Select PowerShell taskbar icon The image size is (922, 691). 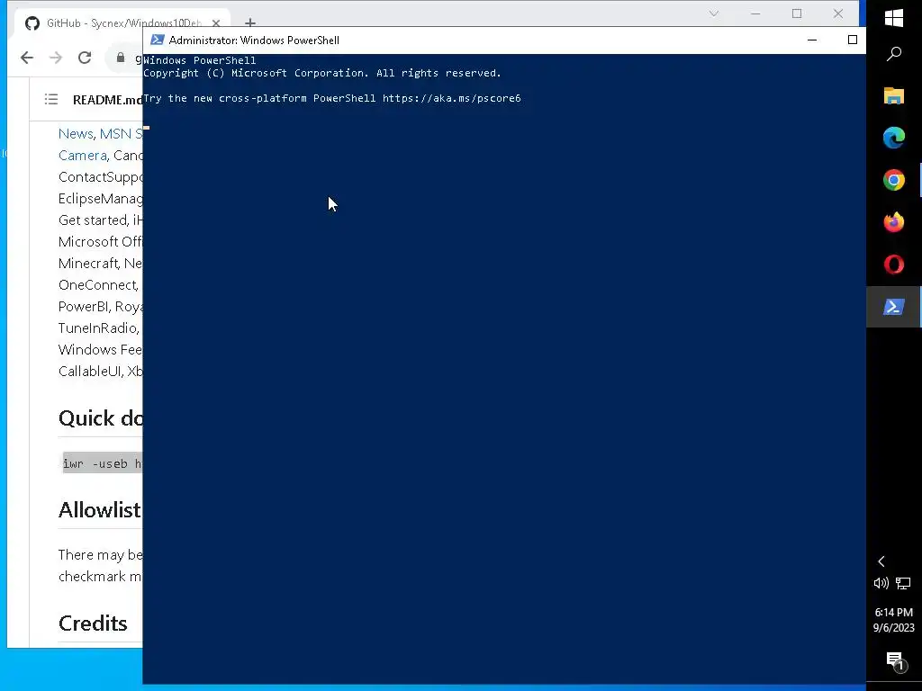pos(894,307)
